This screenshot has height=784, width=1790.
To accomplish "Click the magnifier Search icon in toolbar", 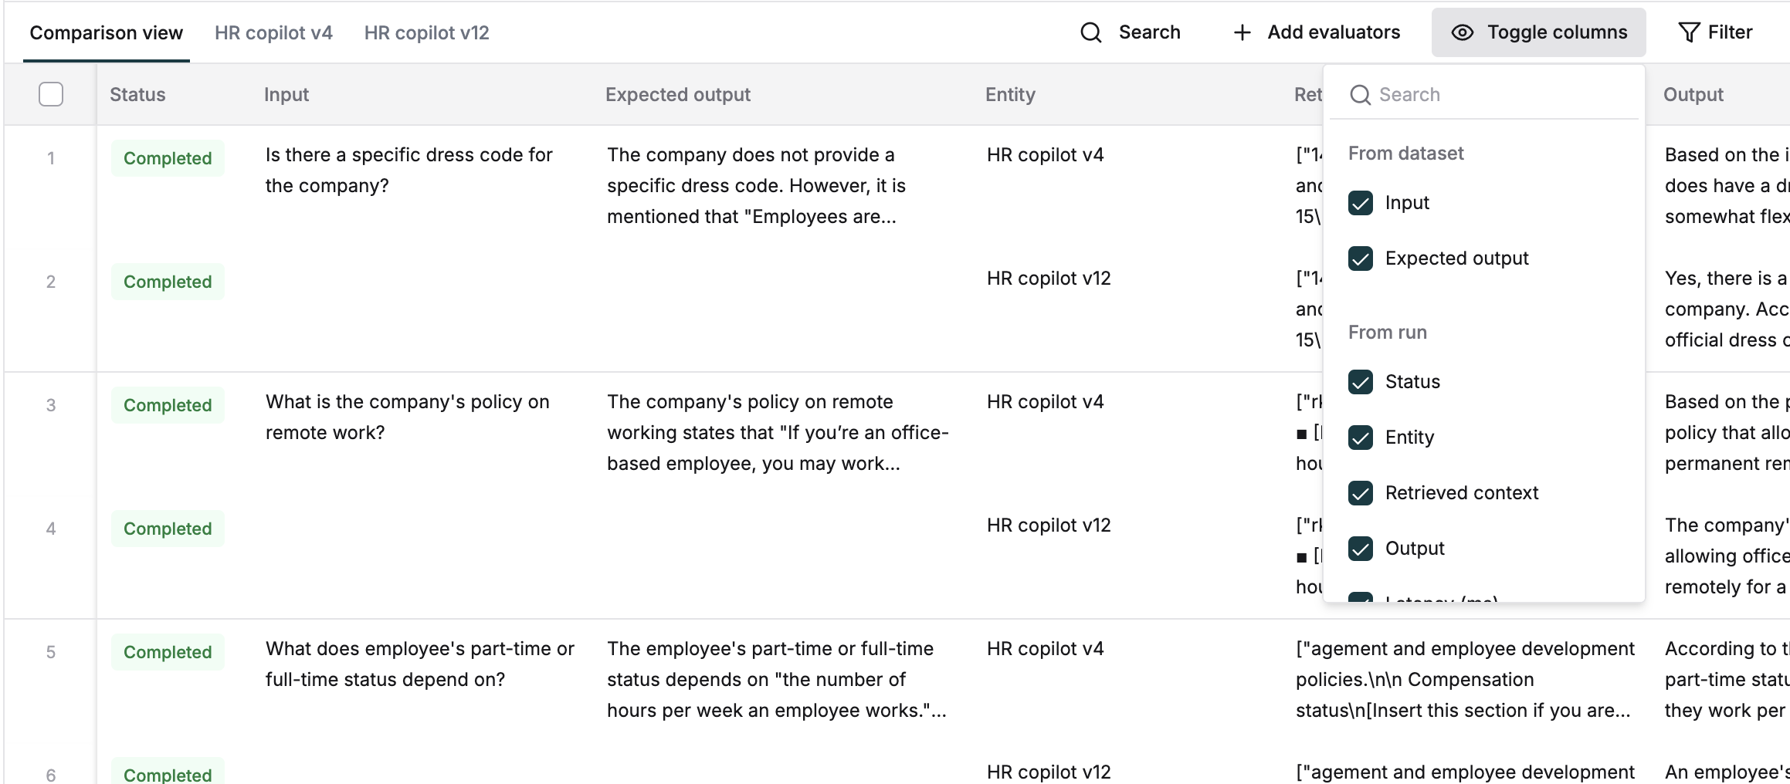I will 1090,32.
